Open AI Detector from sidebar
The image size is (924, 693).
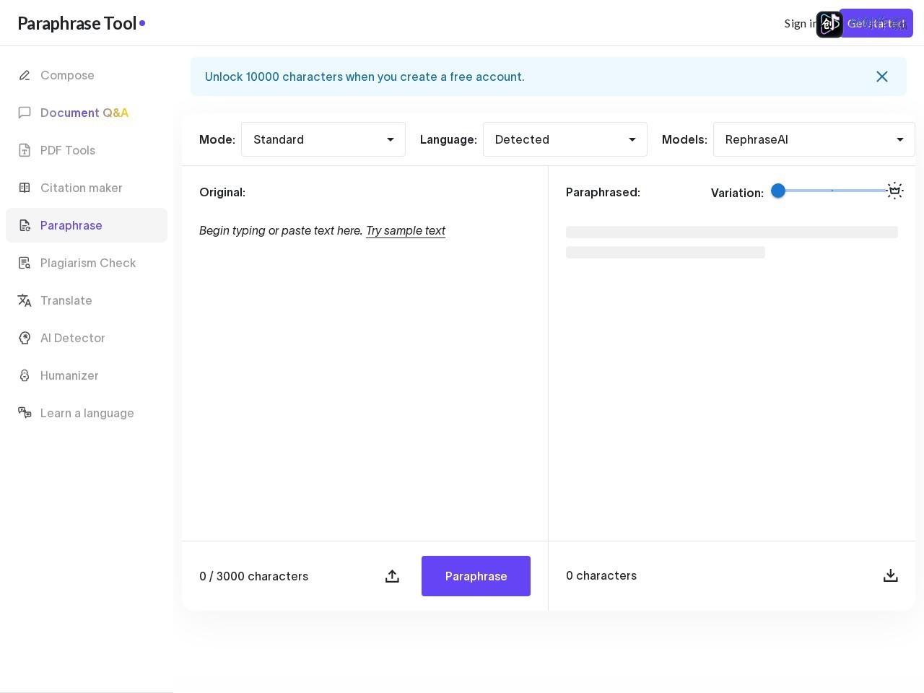pos(87,338)
